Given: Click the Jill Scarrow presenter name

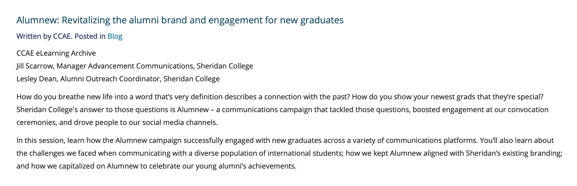Looking at the screenshot, I should (x=35, y=66).
